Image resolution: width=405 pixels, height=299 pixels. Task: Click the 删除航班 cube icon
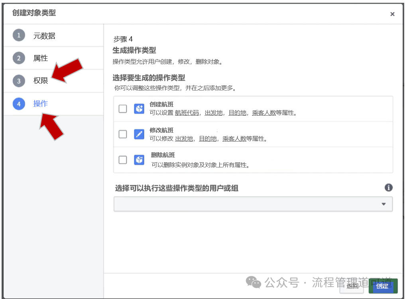tap(139, 160)
